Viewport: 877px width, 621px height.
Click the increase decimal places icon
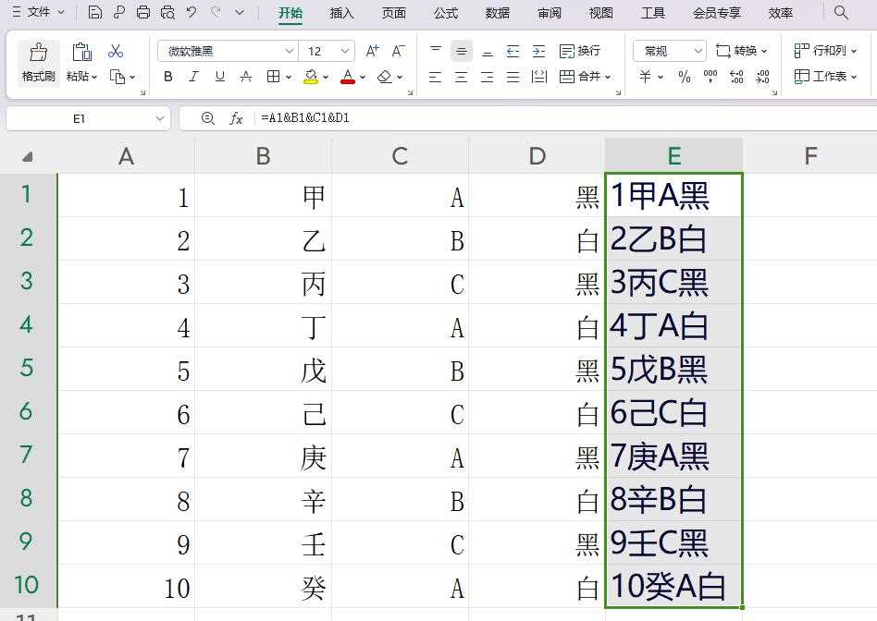pos(737,76)
